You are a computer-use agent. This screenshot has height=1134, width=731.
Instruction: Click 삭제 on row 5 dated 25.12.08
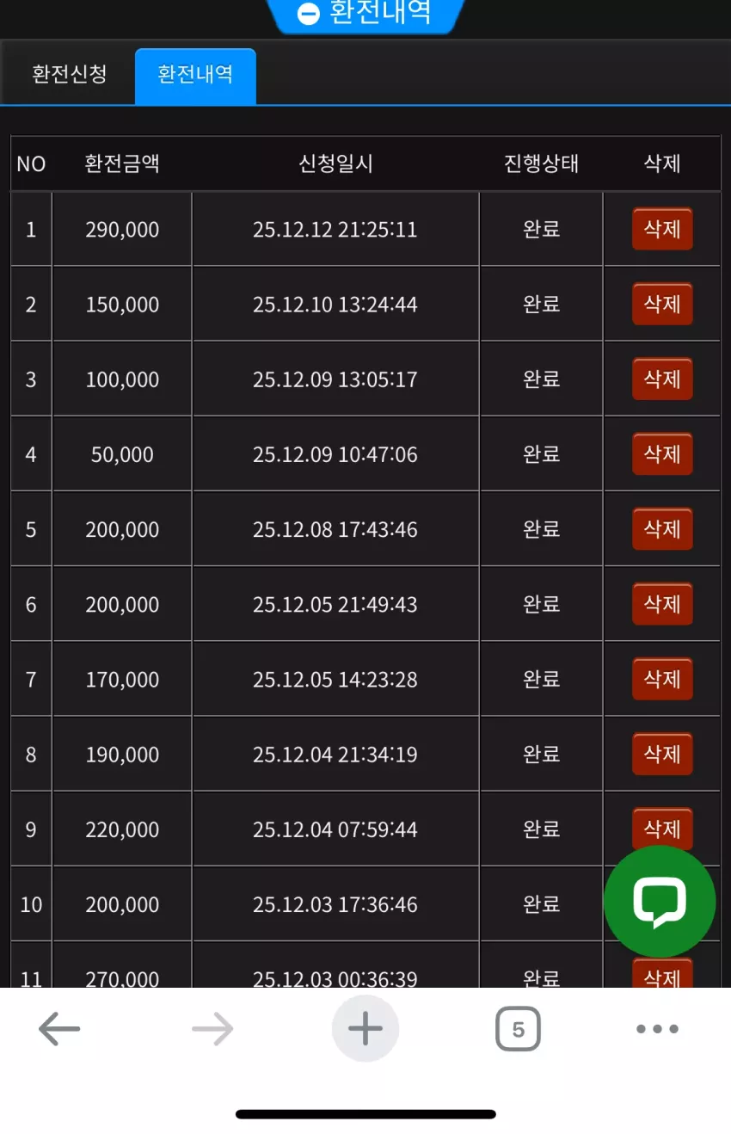[x=662, y=528]
